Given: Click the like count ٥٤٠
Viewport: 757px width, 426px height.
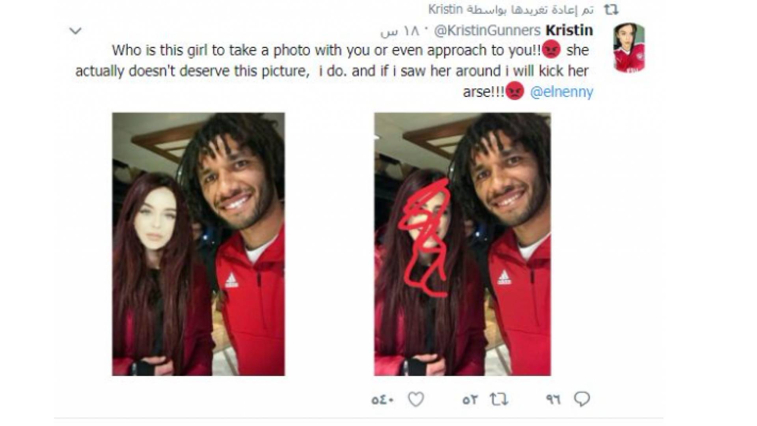Looking at the screenshot, I should coord(382,400).
